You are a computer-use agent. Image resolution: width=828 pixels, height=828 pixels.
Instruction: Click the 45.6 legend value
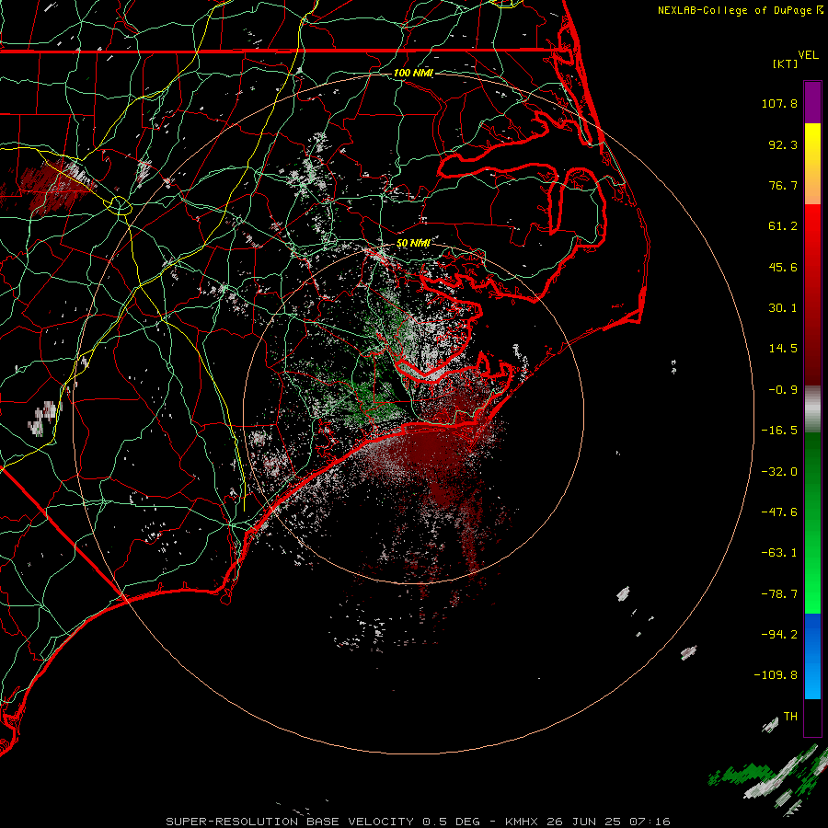[783, 267]
